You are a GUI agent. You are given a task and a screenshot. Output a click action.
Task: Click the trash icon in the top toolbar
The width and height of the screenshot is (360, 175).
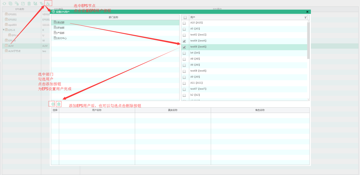click(29, 4)
